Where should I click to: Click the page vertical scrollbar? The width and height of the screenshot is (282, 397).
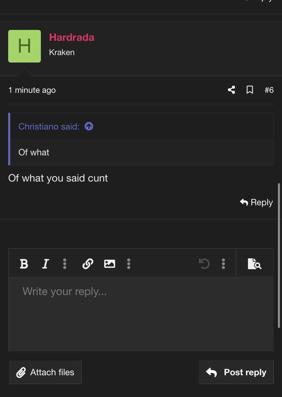280,256
